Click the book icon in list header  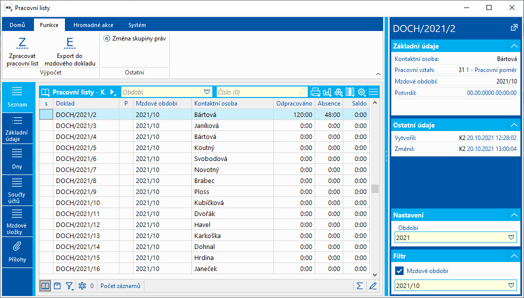pos(45,92)
